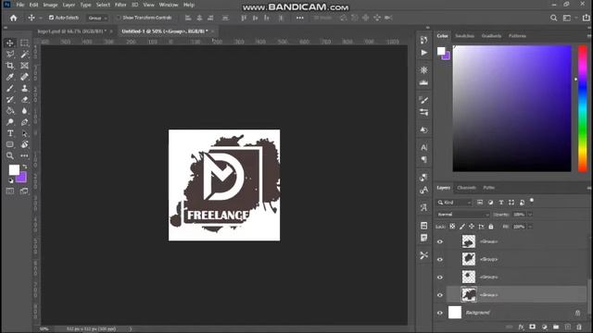Open the Auto-Select Group dropdown
This screenshot has width=593, height=333.
pos(97,18)
